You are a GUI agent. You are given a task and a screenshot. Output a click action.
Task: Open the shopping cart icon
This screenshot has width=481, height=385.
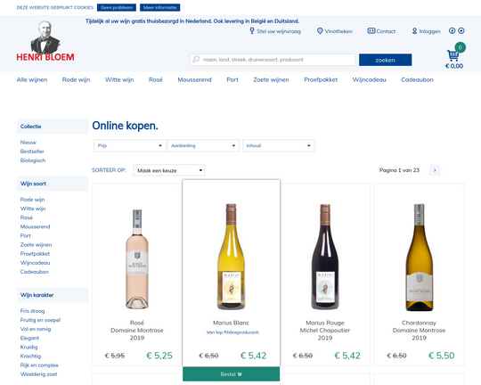point(453,55)
